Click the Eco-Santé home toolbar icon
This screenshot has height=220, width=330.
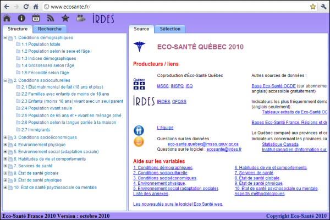pyautogui.click(x=7, y=18)
